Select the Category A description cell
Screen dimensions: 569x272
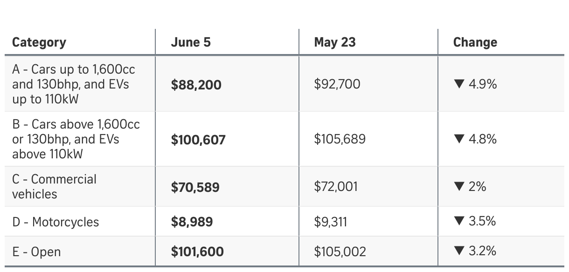point(74,84)
